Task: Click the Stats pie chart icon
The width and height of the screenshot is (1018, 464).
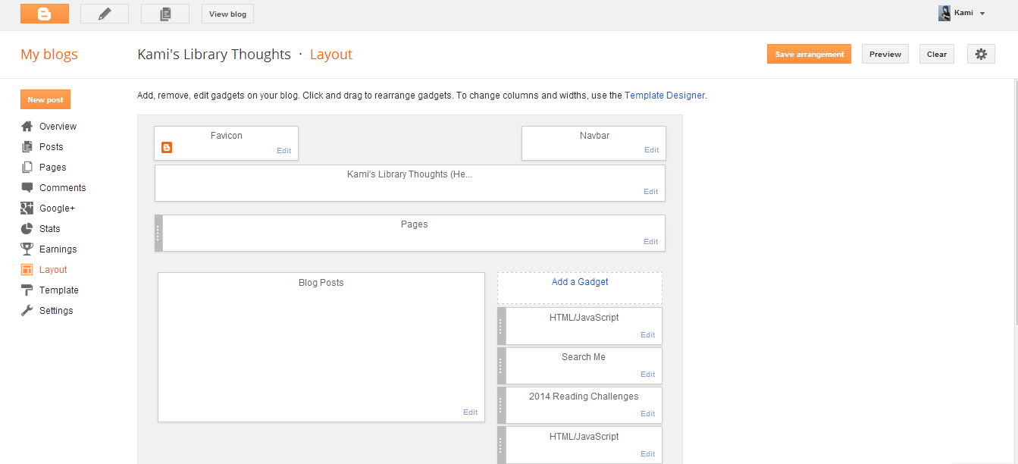Action: pos(27,229)
